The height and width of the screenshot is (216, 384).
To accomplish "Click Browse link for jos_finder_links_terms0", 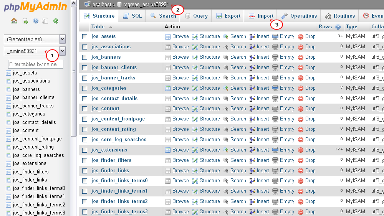I will (x=180, y=181).
